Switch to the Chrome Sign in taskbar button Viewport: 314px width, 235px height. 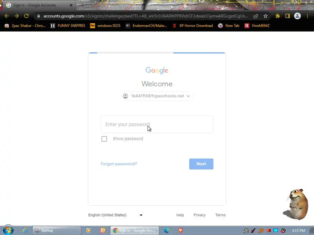coord(135,230)
